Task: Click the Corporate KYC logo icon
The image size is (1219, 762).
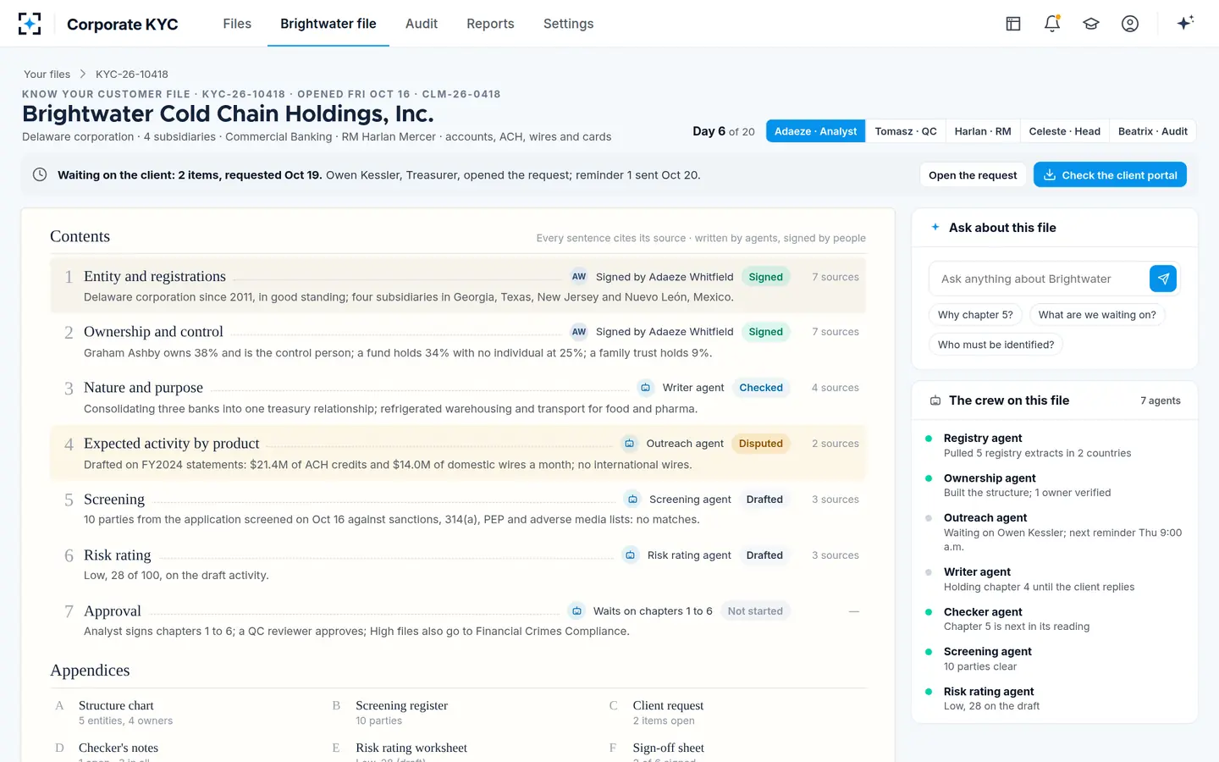Action: point(30,24)
